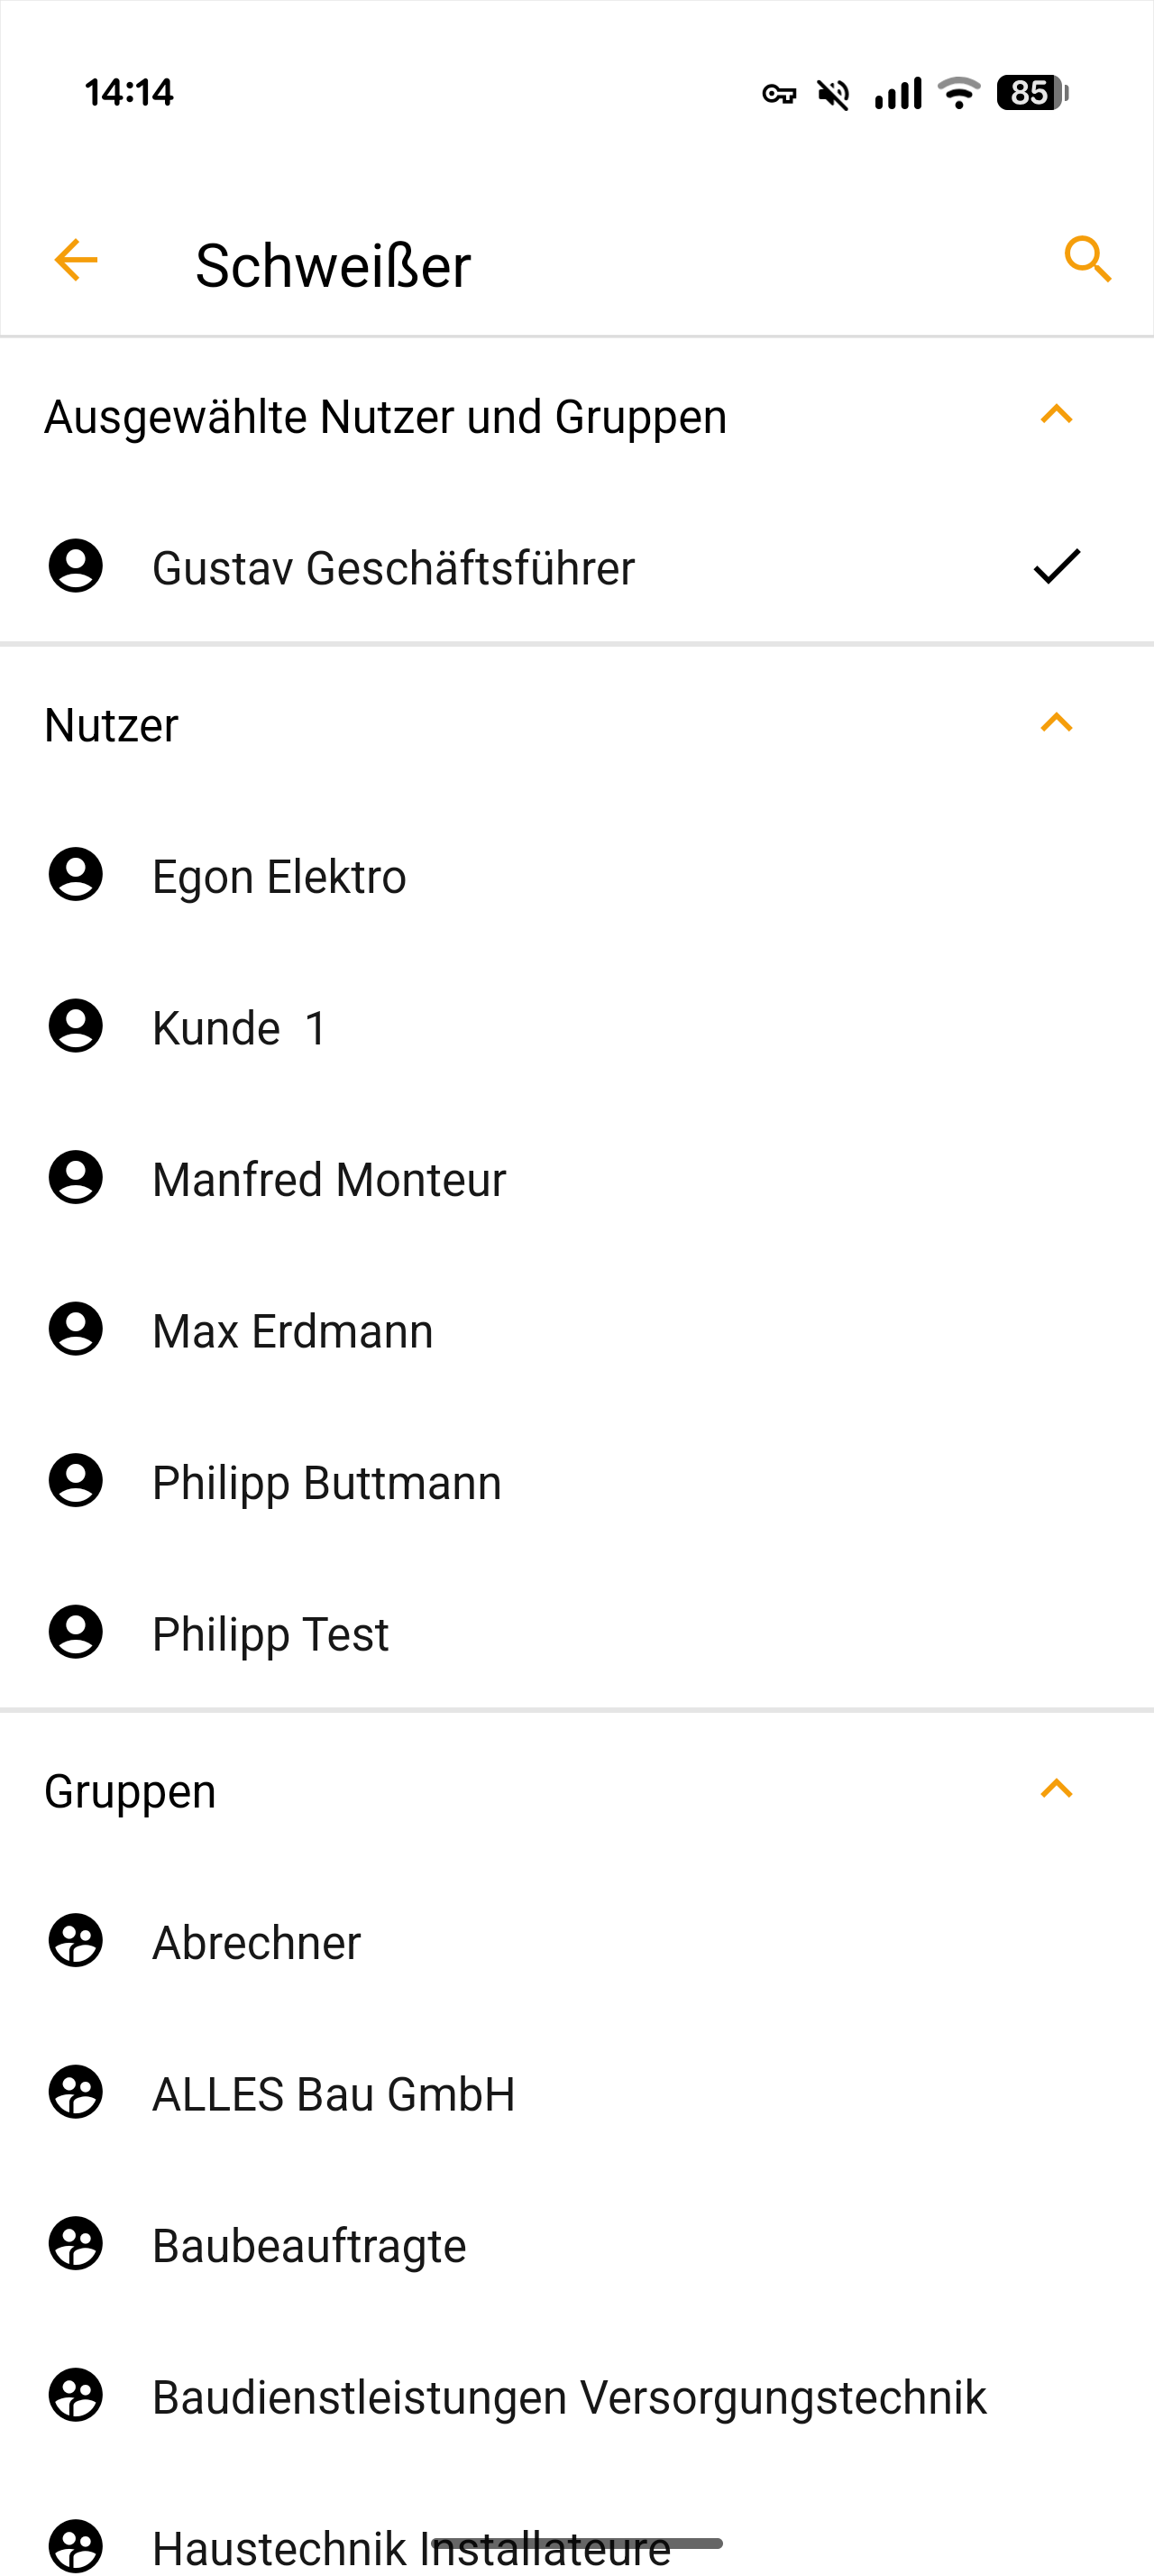Image resolution: width=1154 pixels, height=2576 pixels.
Task: Select user Manfred Monteur
Action: 329,1179
